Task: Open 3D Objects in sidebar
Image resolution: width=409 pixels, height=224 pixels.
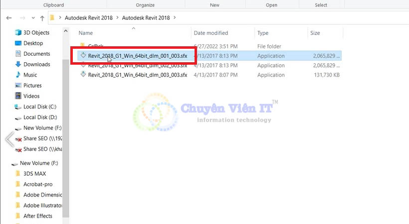Action: (x=36, y=32)
